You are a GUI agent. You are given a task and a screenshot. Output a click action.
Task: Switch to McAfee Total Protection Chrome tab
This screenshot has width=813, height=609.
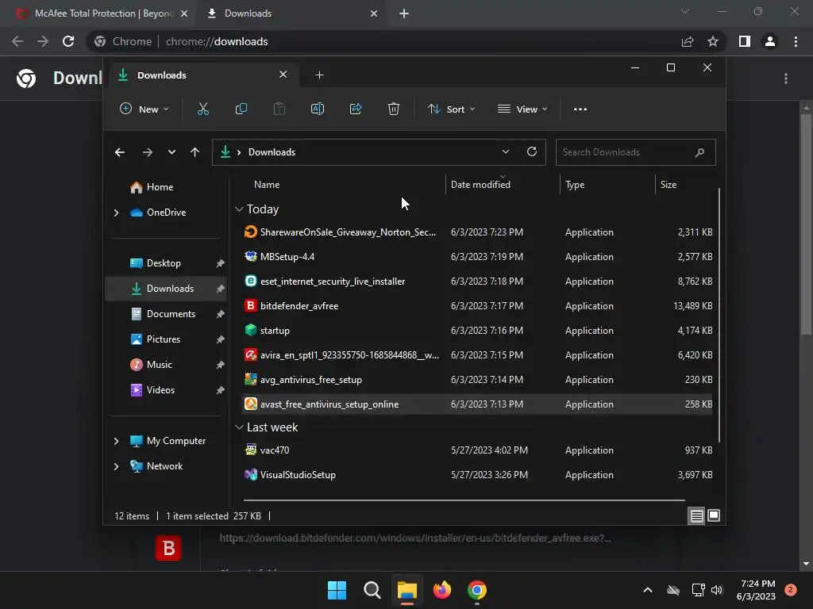tap(101, 13)
